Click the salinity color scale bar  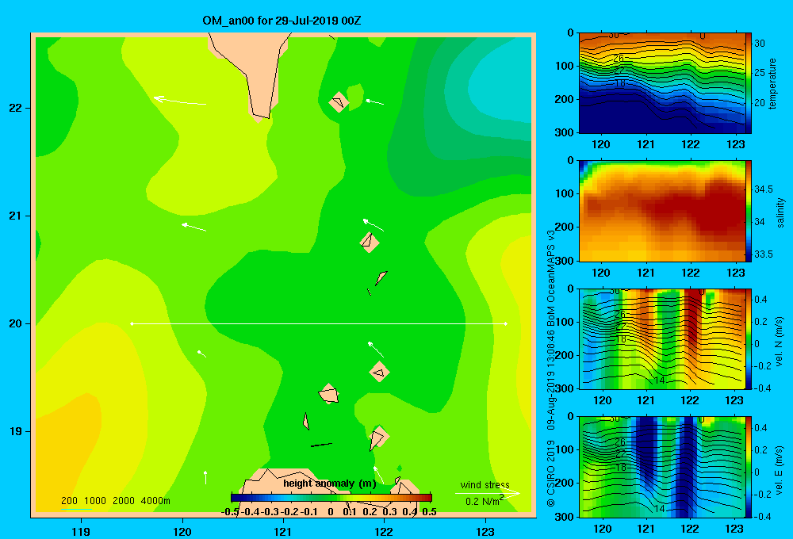click(749, 211)
